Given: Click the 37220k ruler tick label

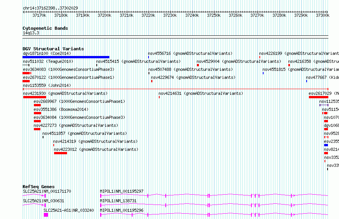Looking at the screenshot, I should [148, 15].
